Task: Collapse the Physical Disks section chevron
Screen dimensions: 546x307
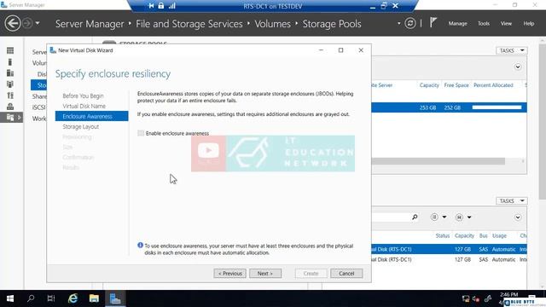Action: 518,217
